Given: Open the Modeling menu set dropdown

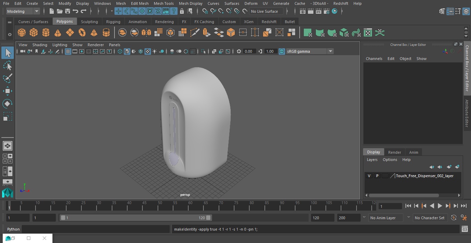Looking at the screenshot, I should click(23, 11).
